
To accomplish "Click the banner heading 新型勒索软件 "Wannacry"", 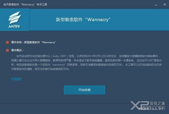I will [83, 20].
